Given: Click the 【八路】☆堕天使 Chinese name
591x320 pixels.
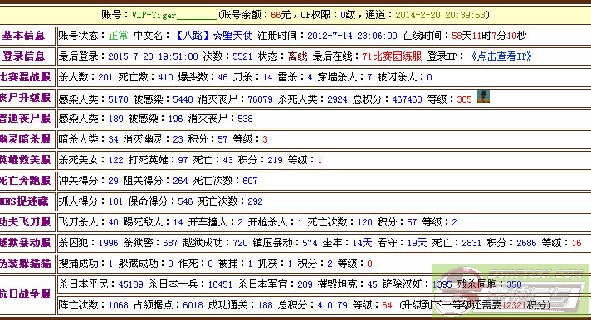Looking at the screenshot, I should (x=213, y=36).
